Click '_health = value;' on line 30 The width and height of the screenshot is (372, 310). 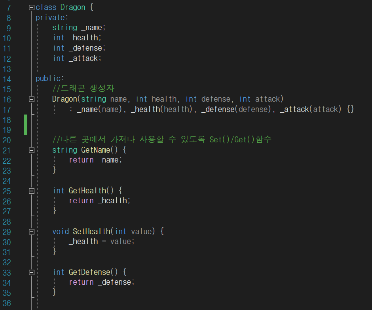tap(102, 242)
